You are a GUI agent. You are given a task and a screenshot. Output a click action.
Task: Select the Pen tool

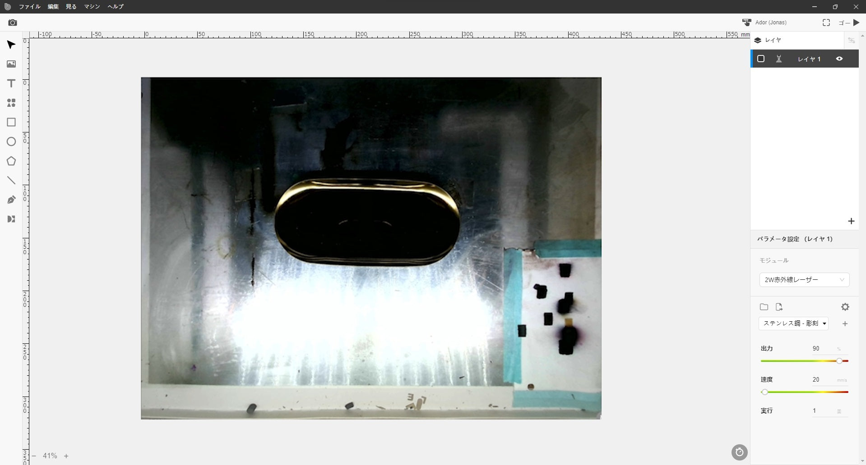(x=11, y=200)
